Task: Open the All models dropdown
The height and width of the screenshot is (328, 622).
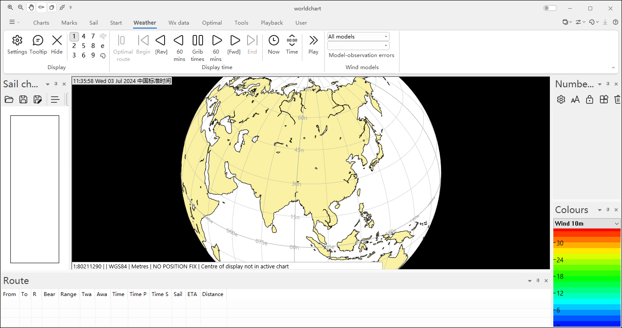Action: [x=358, y=37]
